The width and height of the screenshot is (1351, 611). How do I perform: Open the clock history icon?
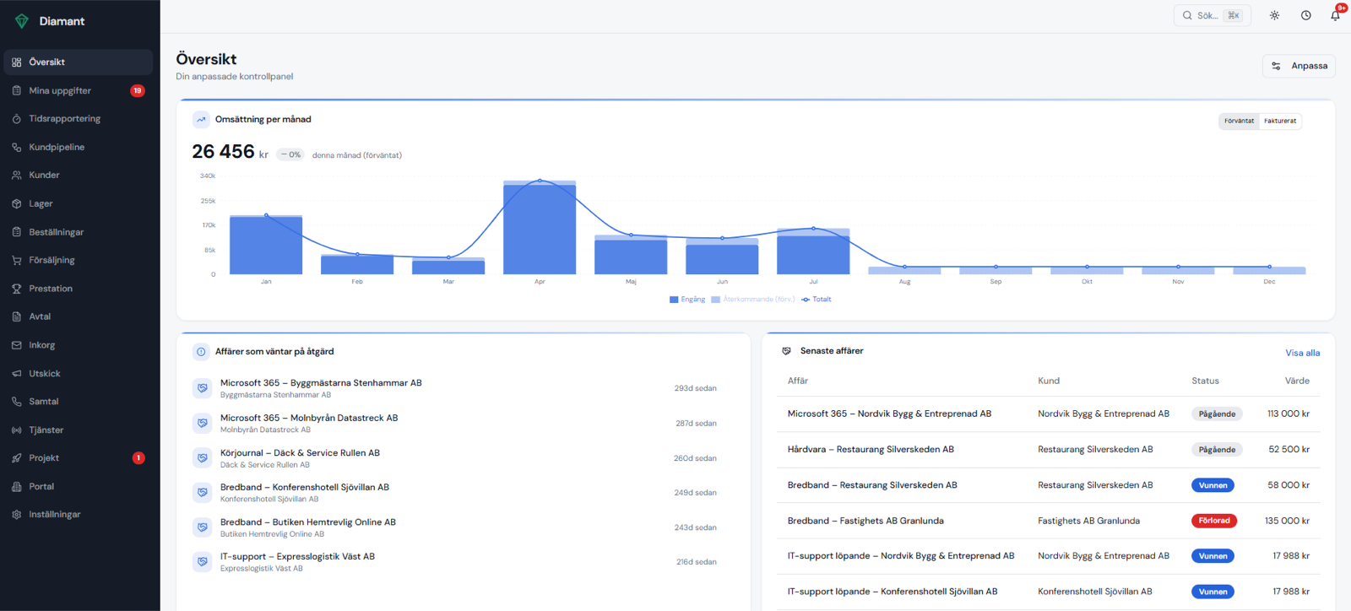coord(1305,15)
